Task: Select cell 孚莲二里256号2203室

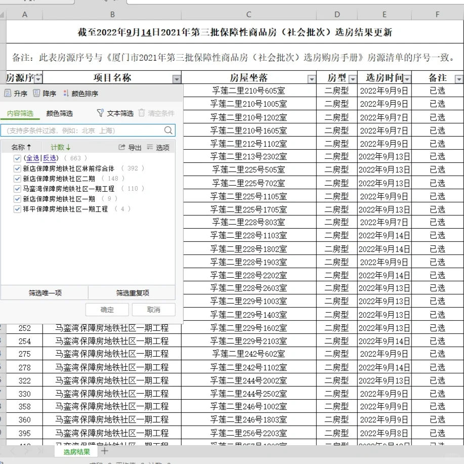Action: [x=249, y=434]
